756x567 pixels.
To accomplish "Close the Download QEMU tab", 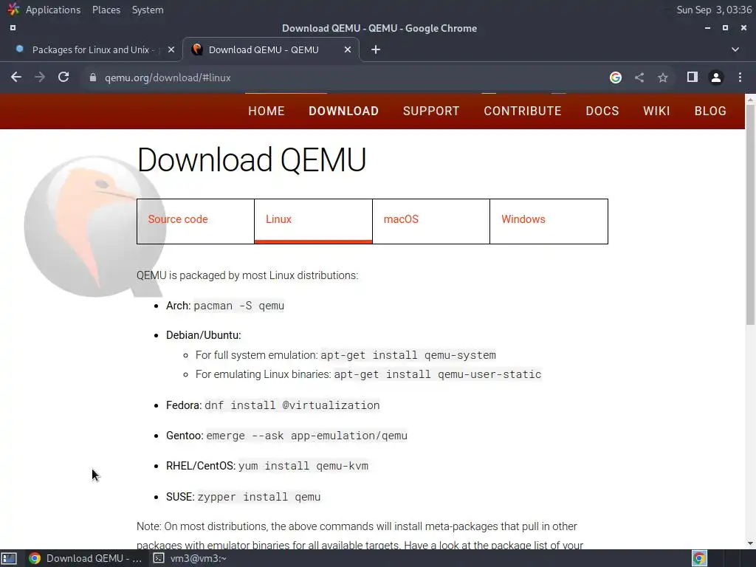I will click(348, 49).
